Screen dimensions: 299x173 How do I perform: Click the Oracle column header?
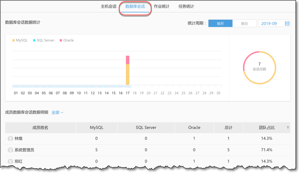click(194, 127)
